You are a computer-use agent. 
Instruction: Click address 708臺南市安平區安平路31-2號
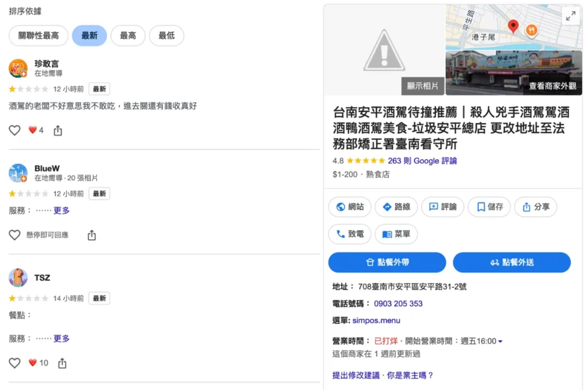(412, 287)
